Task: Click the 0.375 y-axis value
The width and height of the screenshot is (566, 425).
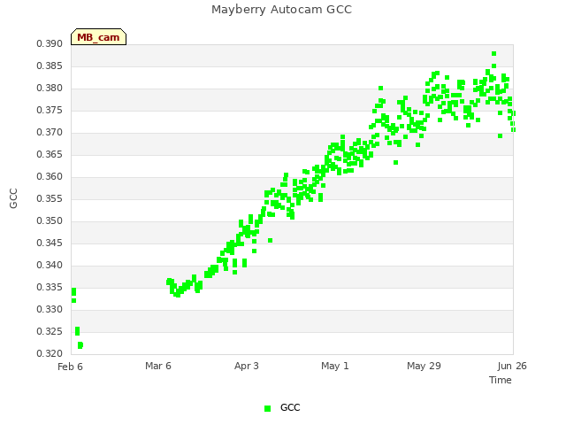Action: (x=50, y=110)
